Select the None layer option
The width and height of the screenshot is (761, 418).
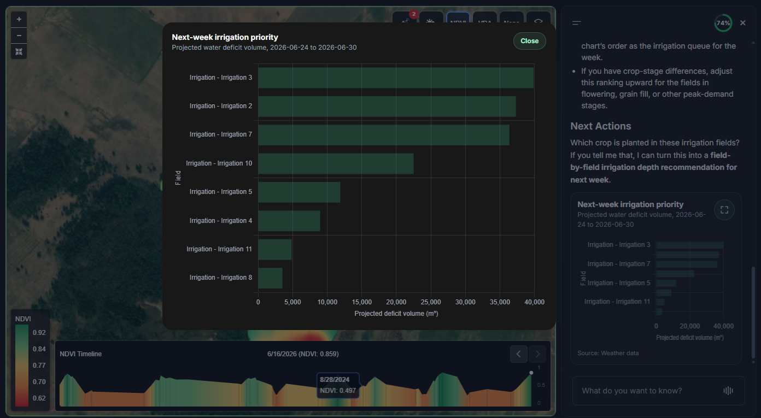[x=511, y=19]
